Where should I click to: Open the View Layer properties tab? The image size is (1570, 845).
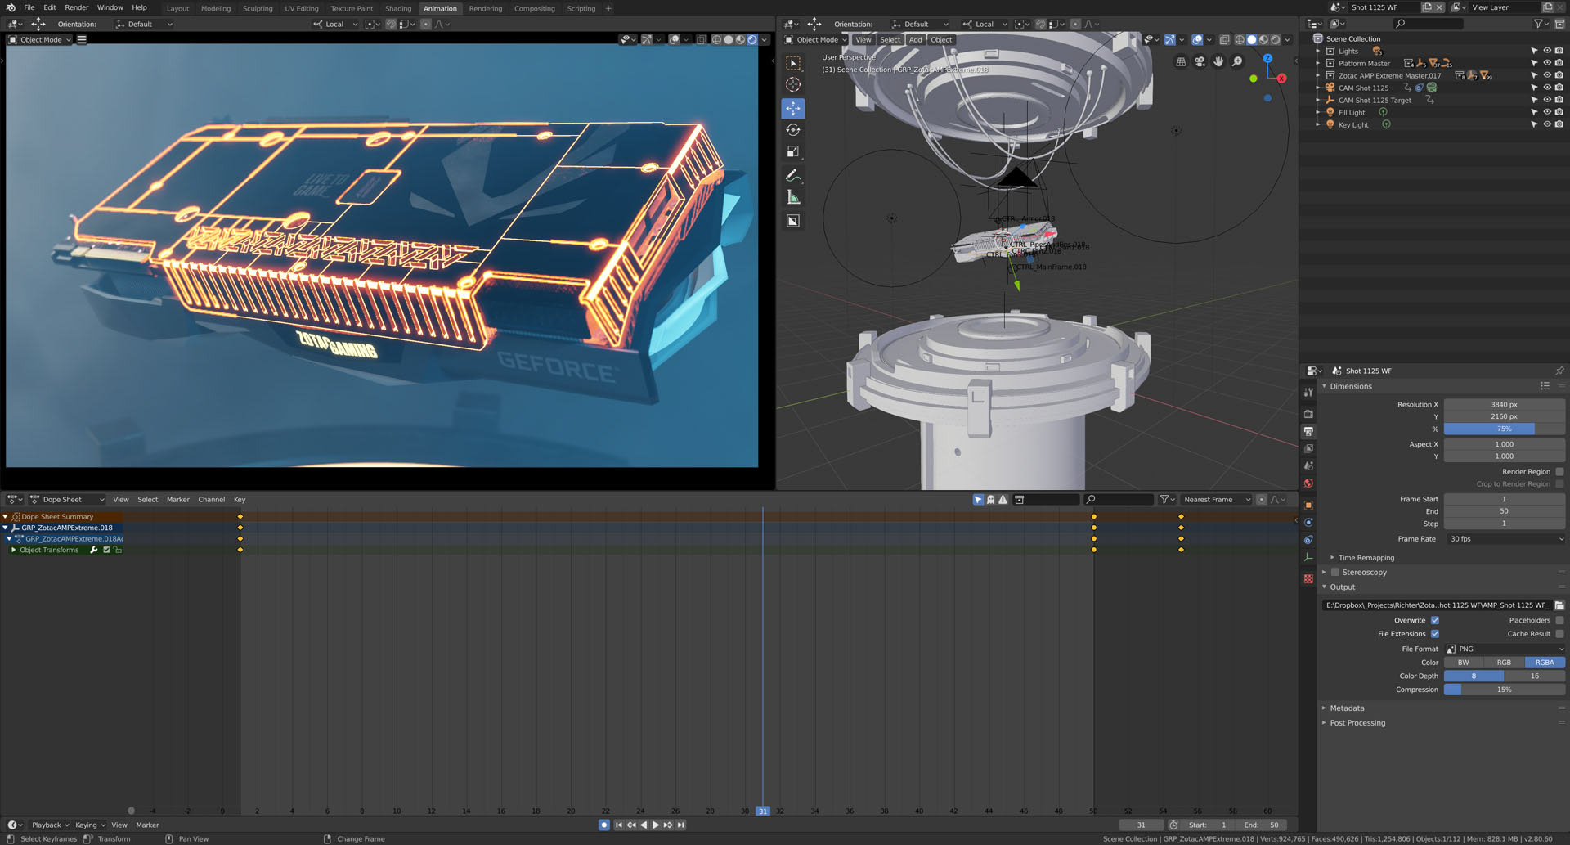click(1308, 448)
